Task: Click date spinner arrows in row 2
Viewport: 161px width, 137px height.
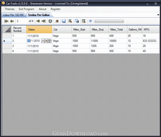Action: [50, 41]
